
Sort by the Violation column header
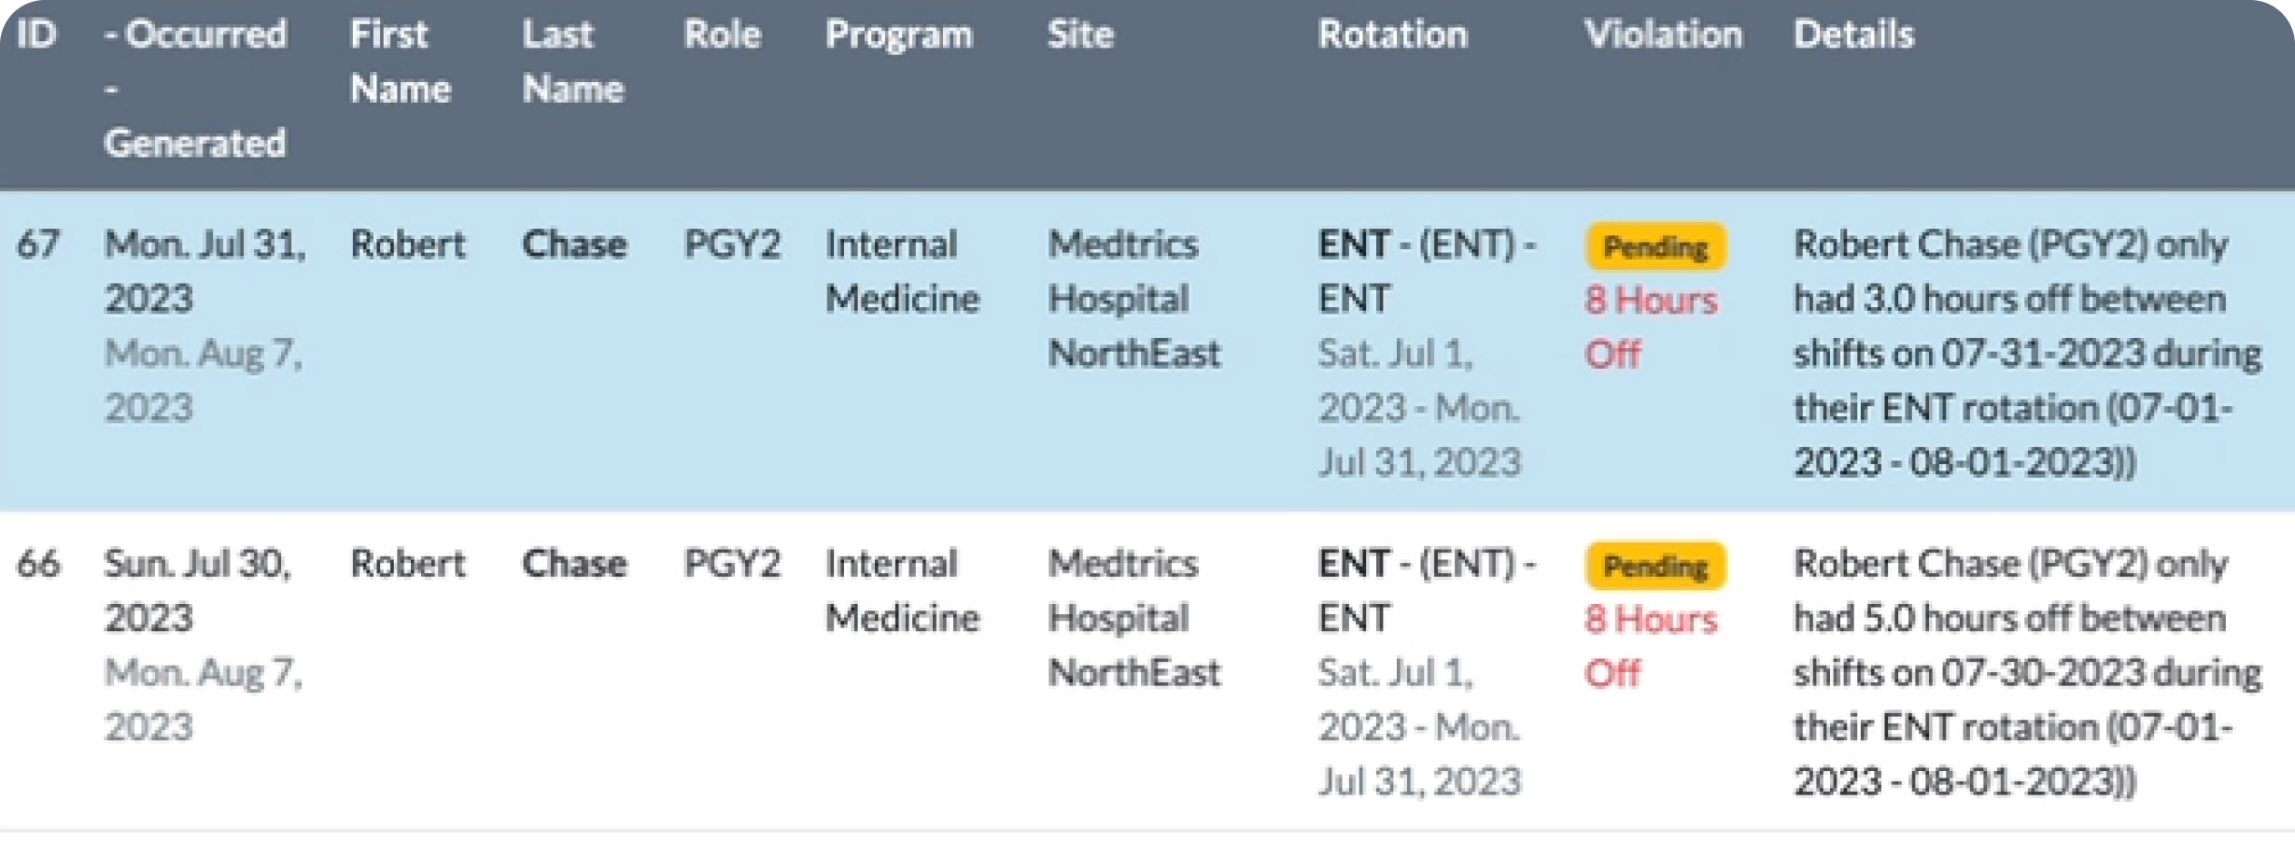coord(1663,35)
